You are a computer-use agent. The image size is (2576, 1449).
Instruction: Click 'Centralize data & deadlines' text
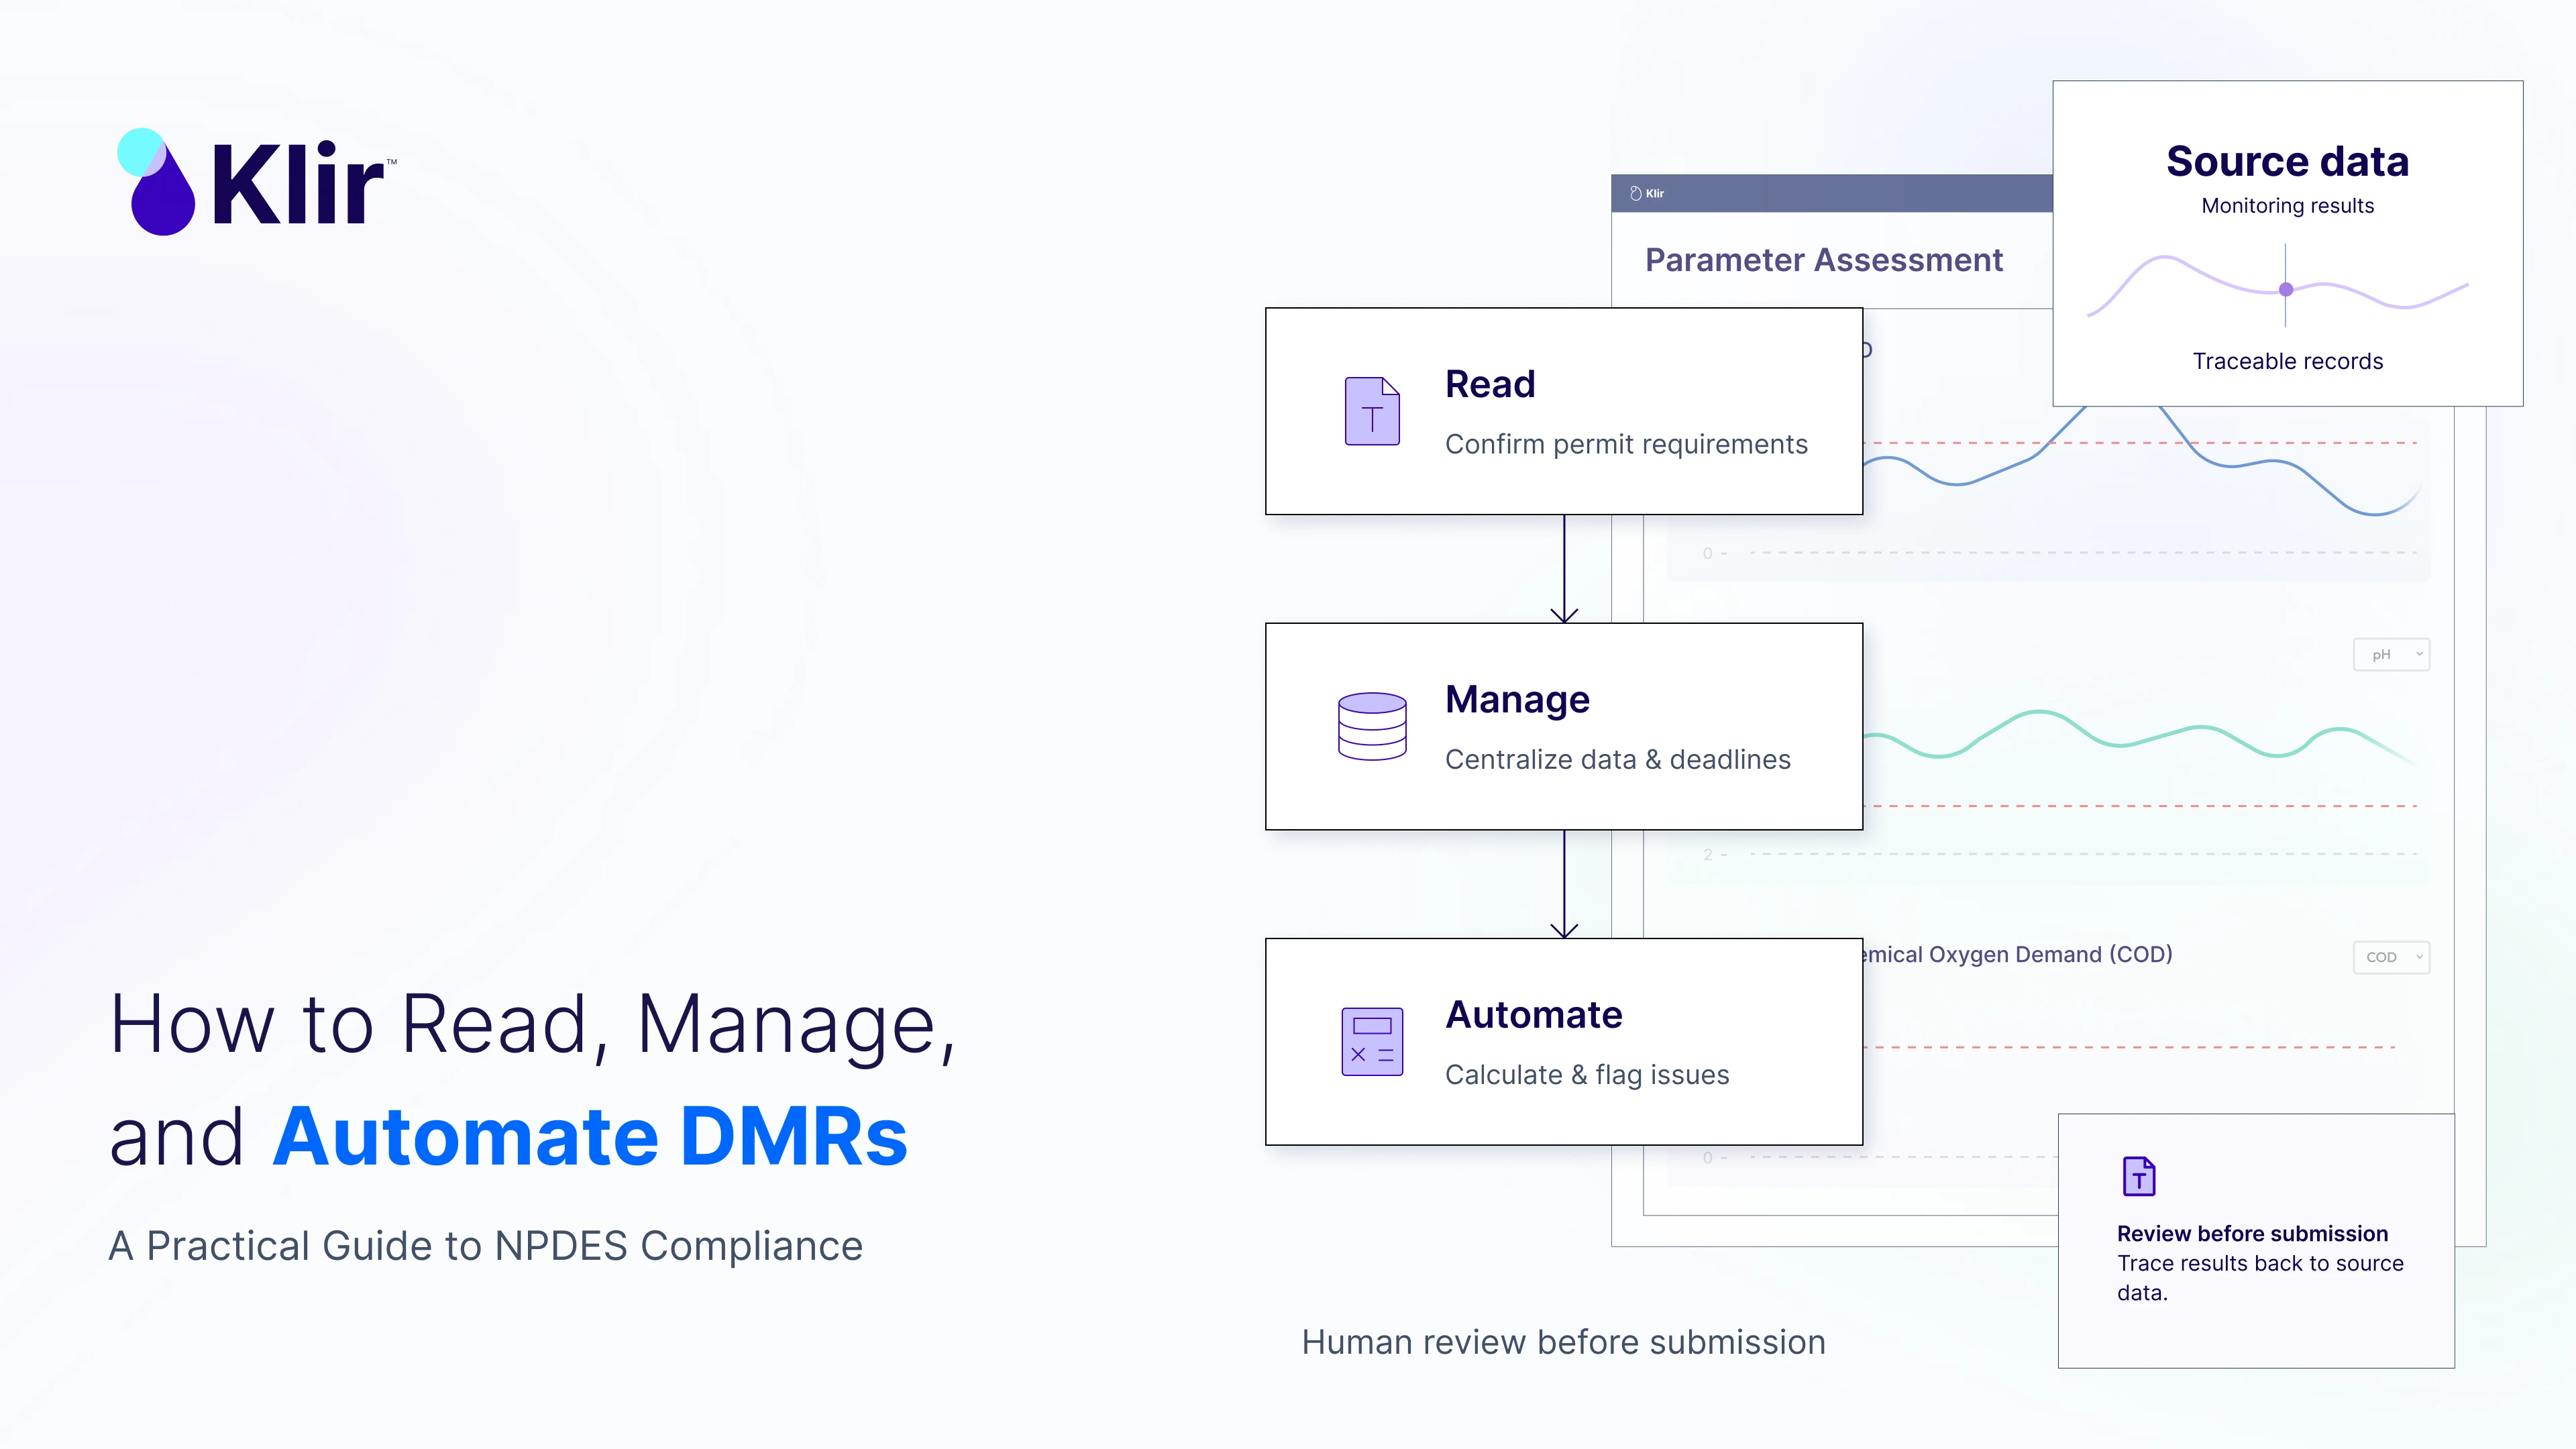(1618, 760)
